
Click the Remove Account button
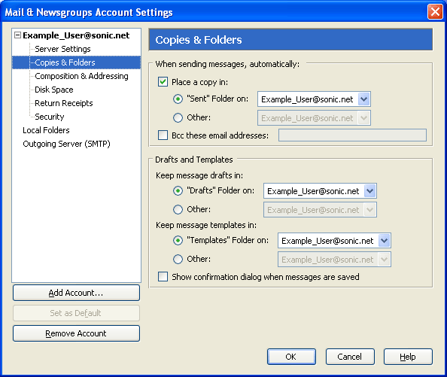[x=76, y=333]
